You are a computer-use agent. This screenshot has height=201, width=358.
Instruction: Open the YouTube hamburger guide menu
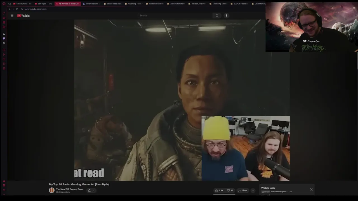click(12, 16)
